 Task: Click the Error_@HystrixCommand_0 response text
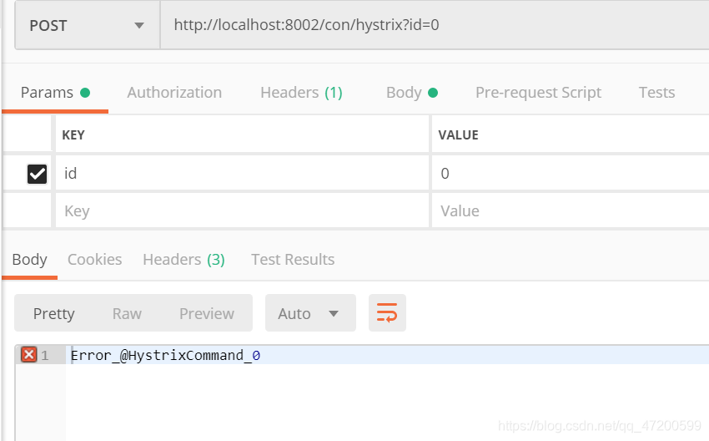tap(165, 356)
